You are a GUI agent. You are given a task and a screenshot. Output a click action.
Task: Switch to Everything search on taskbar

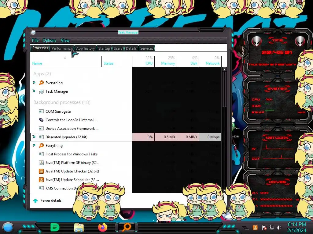[x=127, y=227]
